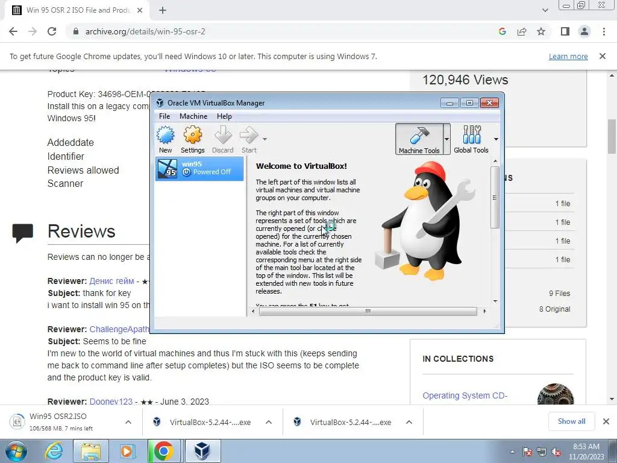Screen dimensions: 617x463
Task: Open reviewer ChallengeApath profile link
Action: (119, 329)
